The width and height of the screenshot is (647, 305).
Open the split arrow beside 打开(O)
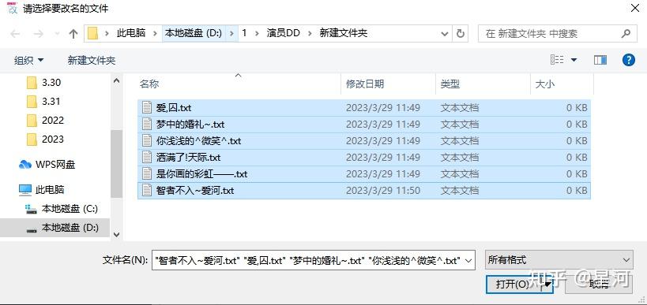pos(547,284)
